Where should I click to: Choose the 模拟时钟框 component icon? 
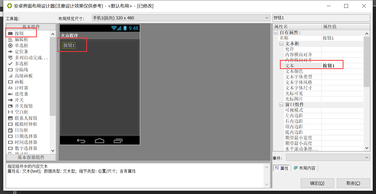[x=10, y=124]
